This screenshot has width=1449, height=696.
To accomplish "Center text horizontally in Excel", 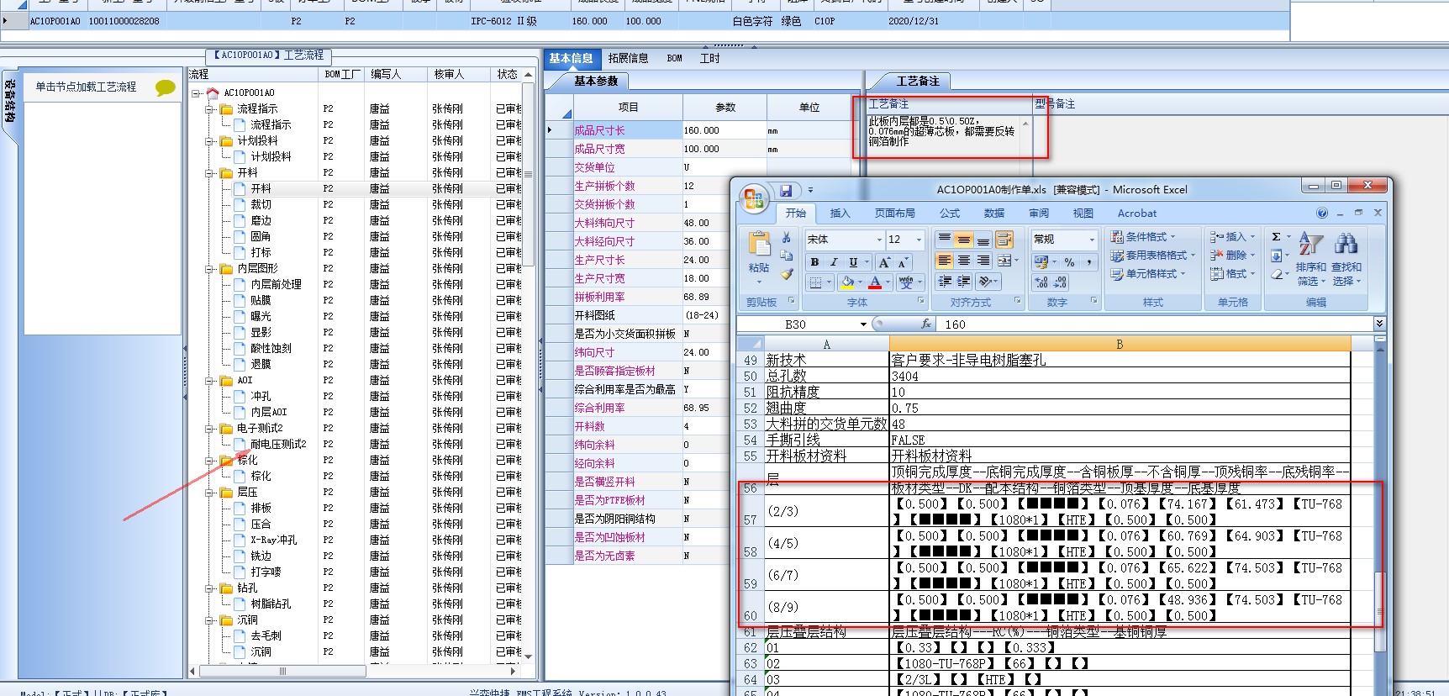I will point(963,261).
